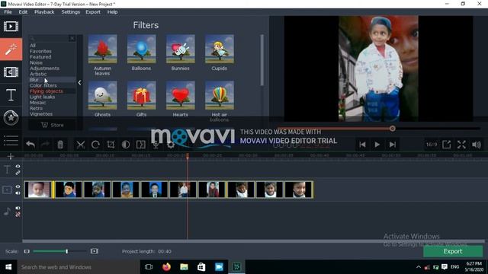Open the Edit menu
488x274 pixels.
(x=23, y=12)
